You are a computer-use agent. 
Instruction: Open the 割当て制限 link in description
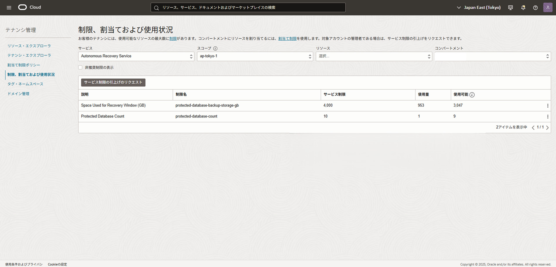click(x=287, y=39)
